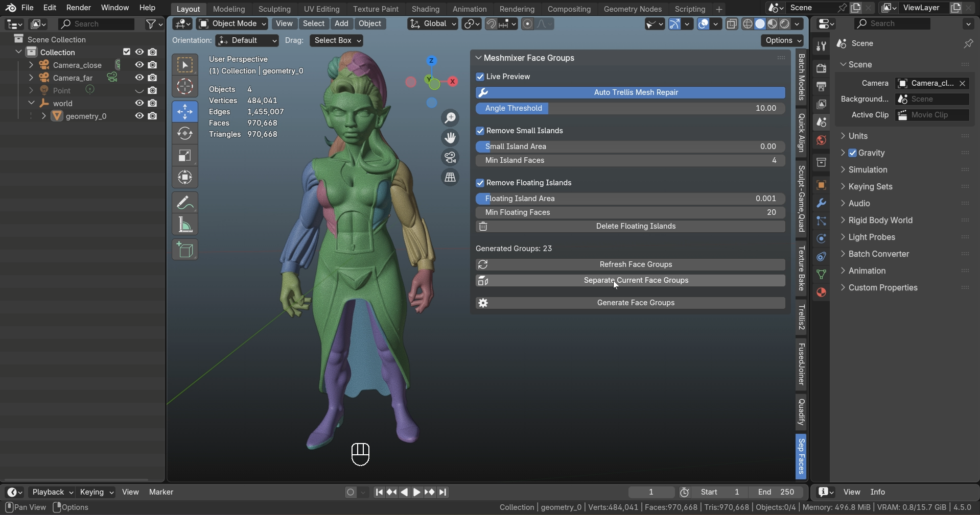Click the Floating Island Area slider

point(631,199)
